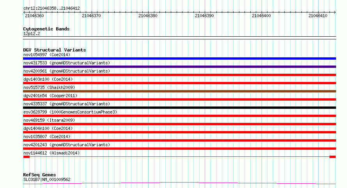Click the nsv1054997 (Coe2014) variant label
Image resolution: width=347 pixels, height=188 pixels.
click(47, 55)
